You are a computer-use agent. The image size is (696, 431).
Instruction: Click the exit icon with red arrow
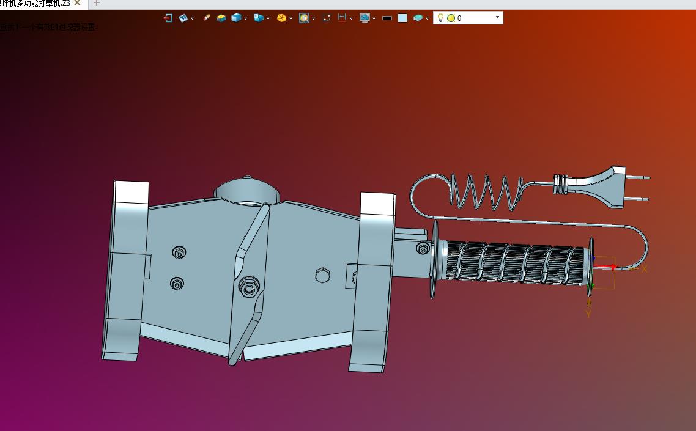[x=168, y=18]
